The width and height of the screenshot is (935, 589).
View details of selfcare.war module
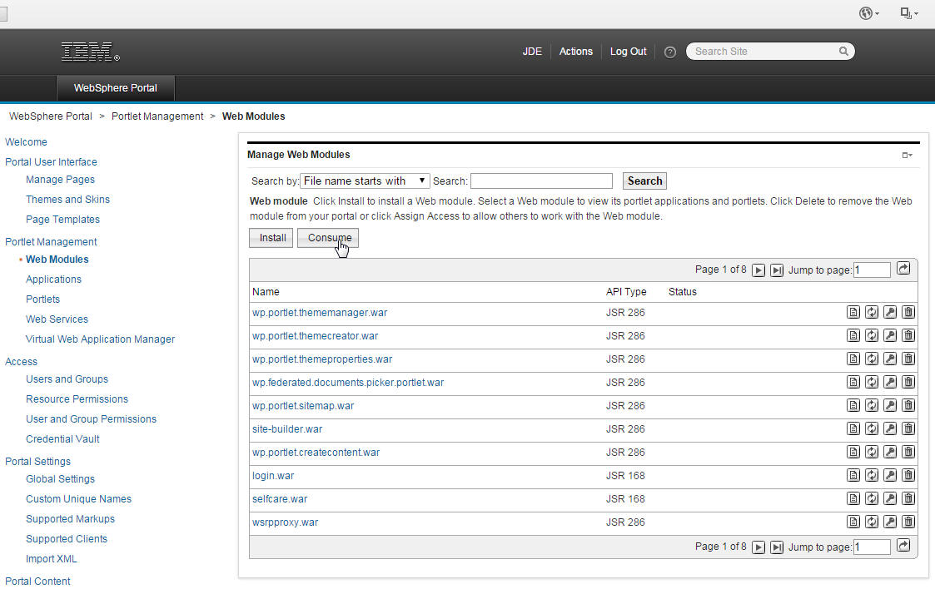(x=853, y=497)
